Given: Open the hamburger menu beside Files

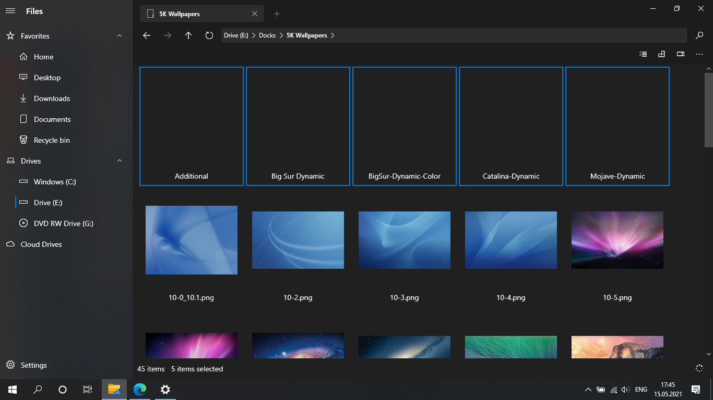Looking at the screenshot, I should [x=10, y=10].
